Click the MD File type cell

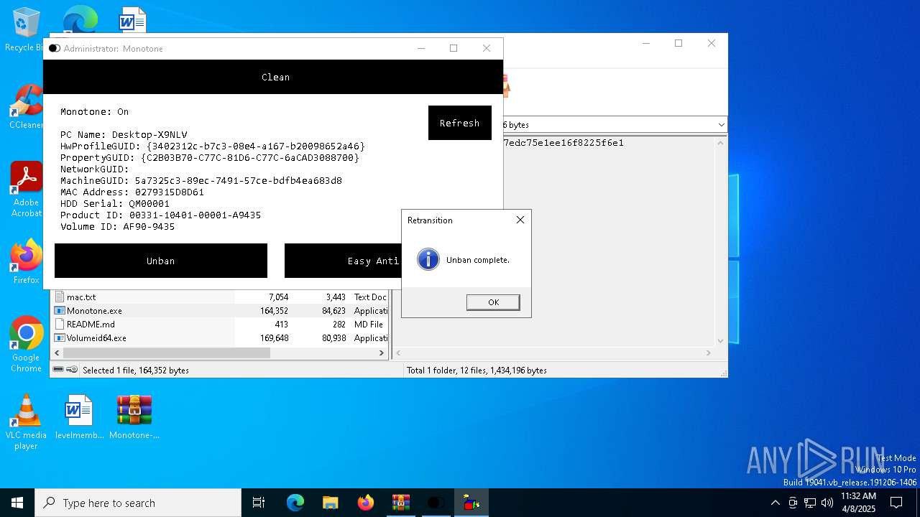point(369,325)
